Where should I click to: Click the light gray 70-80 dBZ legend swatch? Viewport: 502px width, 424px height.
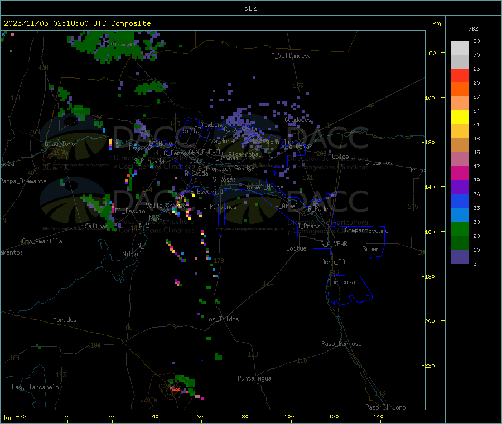pos(460,48)
